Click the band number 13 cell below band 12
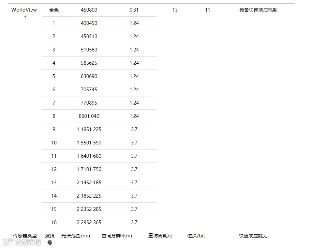312x248 pixels. (x=54, y=183)
